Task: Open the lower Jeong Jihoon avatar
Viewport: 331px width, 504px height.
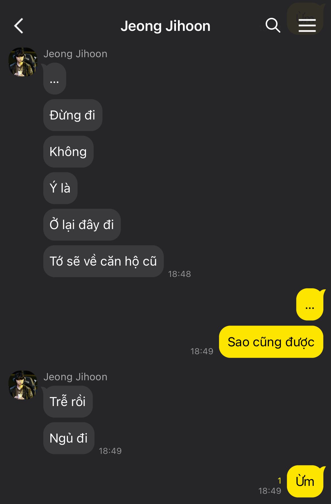Action: [x=23, y=385]
